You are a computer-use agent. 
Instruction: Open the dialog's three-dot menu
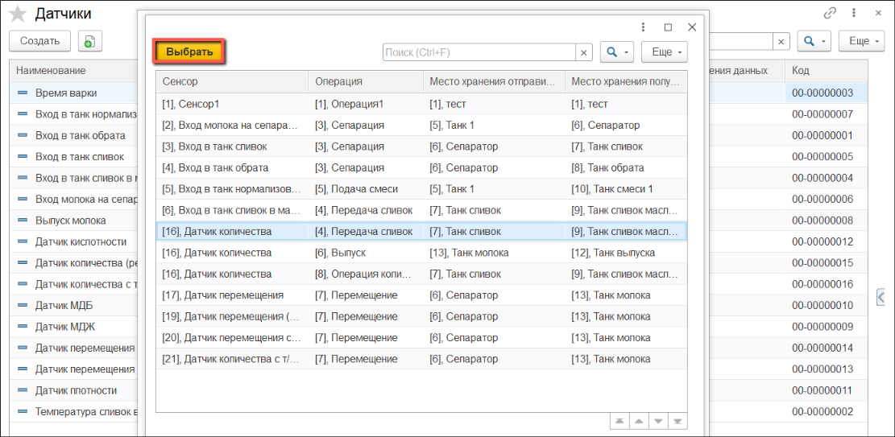point(643,27)
